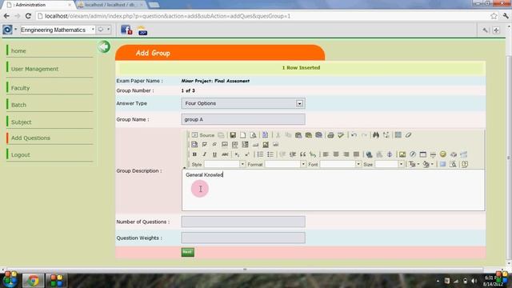Toggle maximize editor size
Image resolution: width=512 pixels, height=288 pixels.
pyautogui.click(x=442, y=164)
